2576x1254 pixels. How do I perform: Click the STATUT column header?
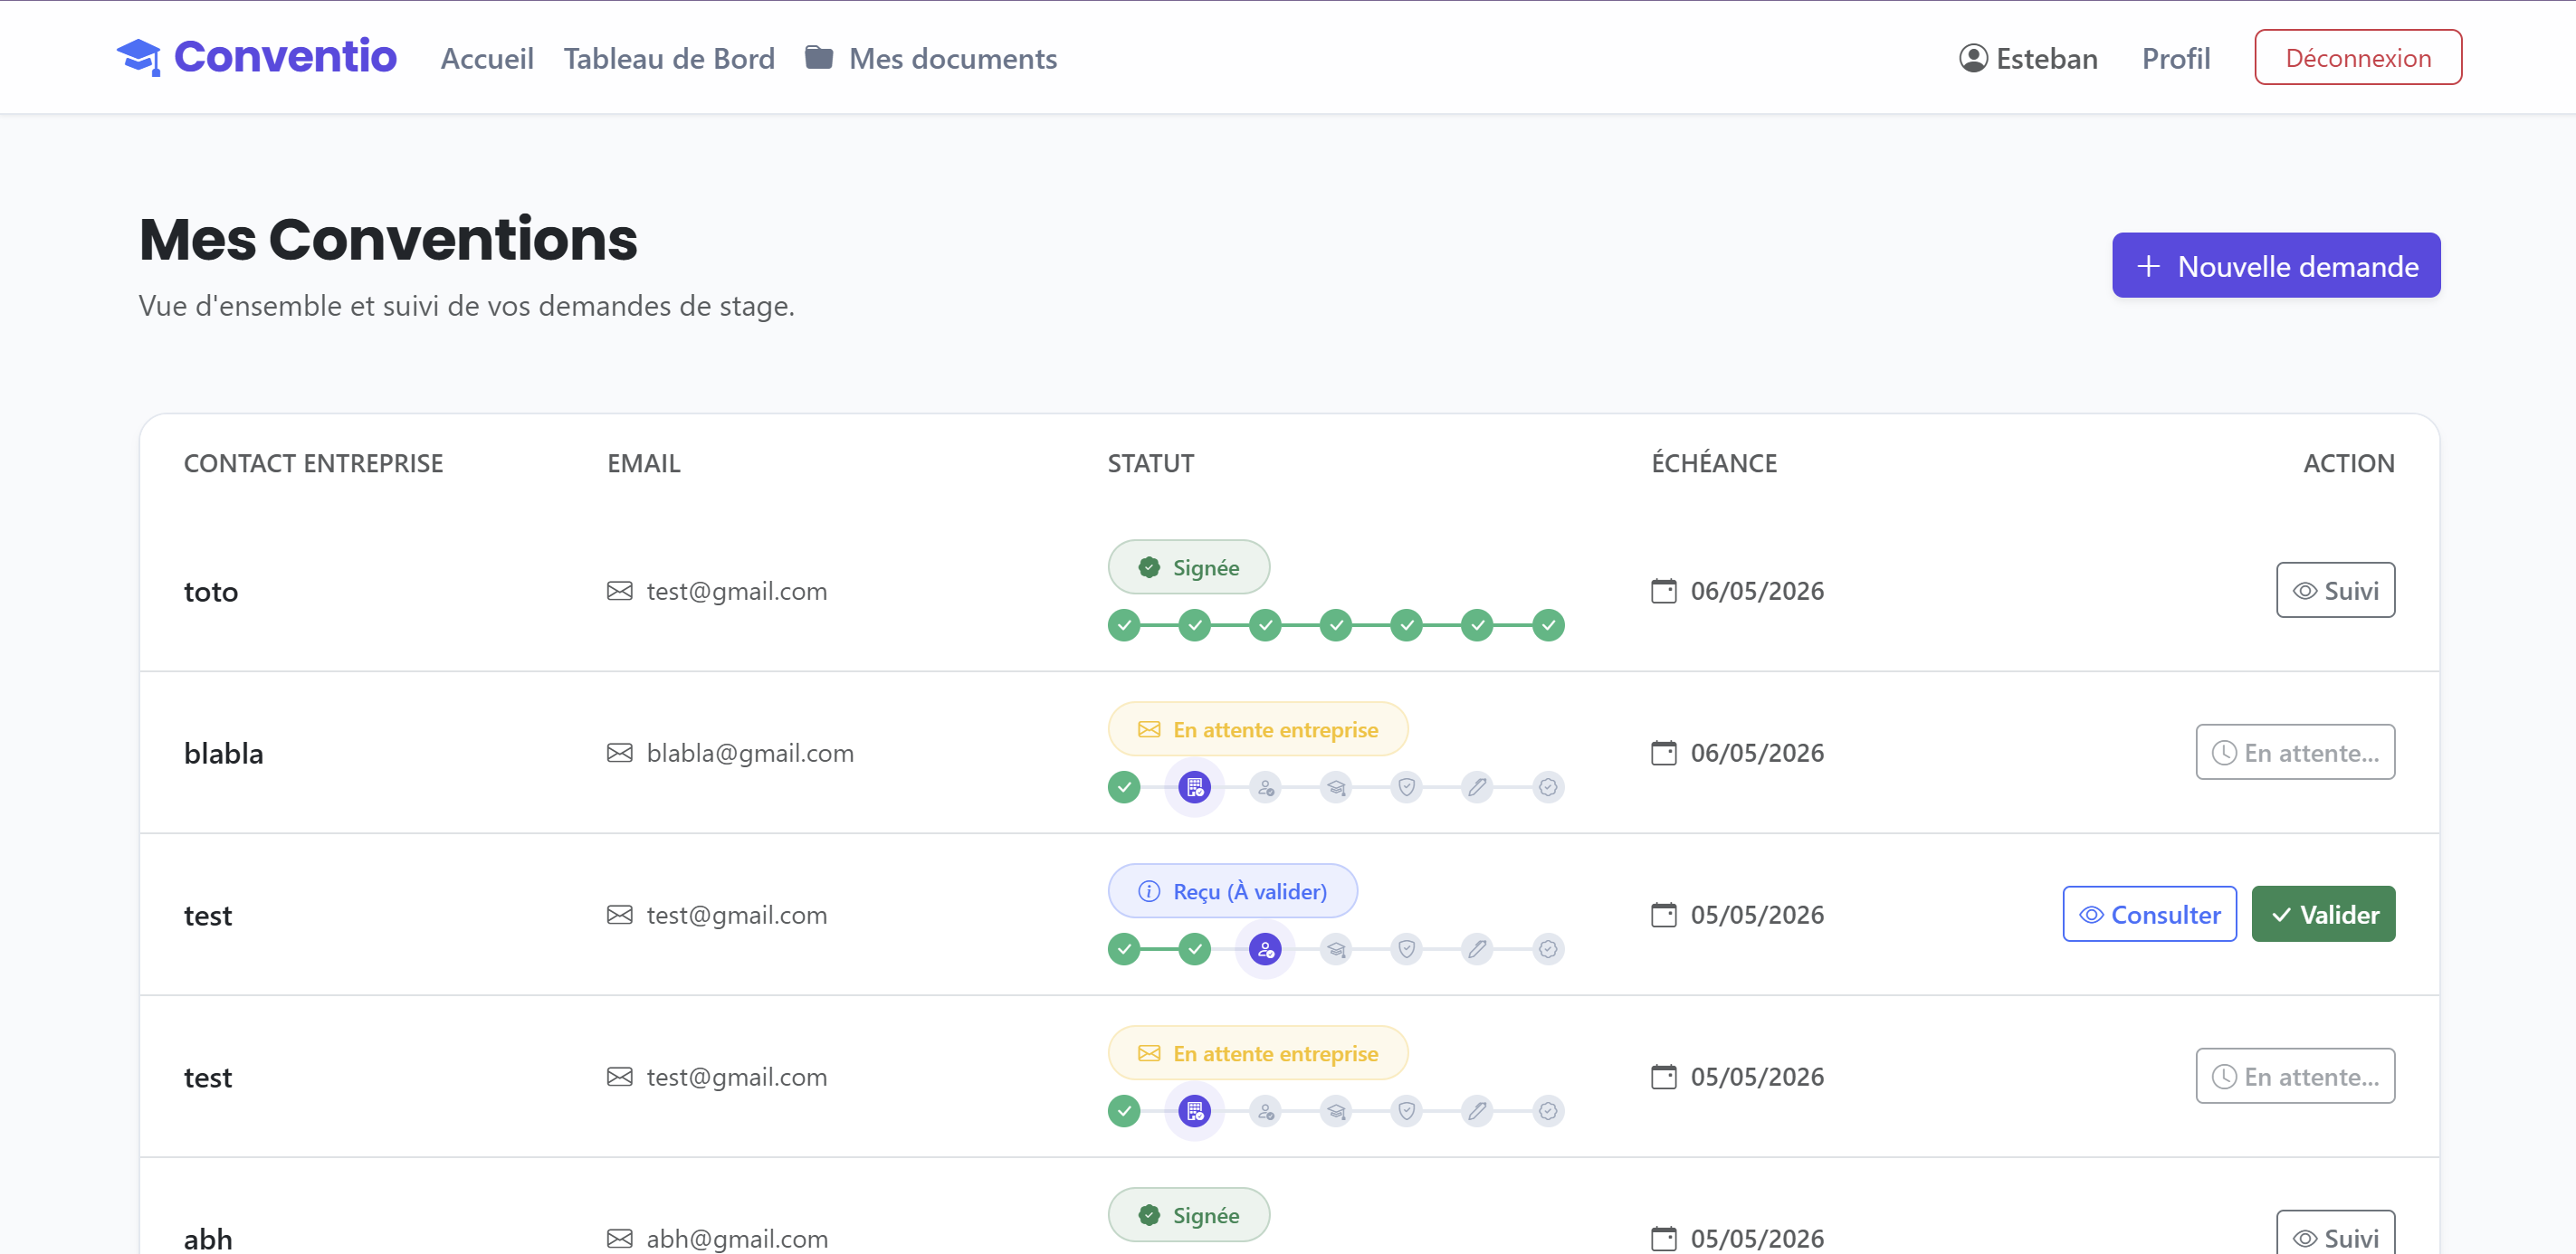click(1151, 462)
